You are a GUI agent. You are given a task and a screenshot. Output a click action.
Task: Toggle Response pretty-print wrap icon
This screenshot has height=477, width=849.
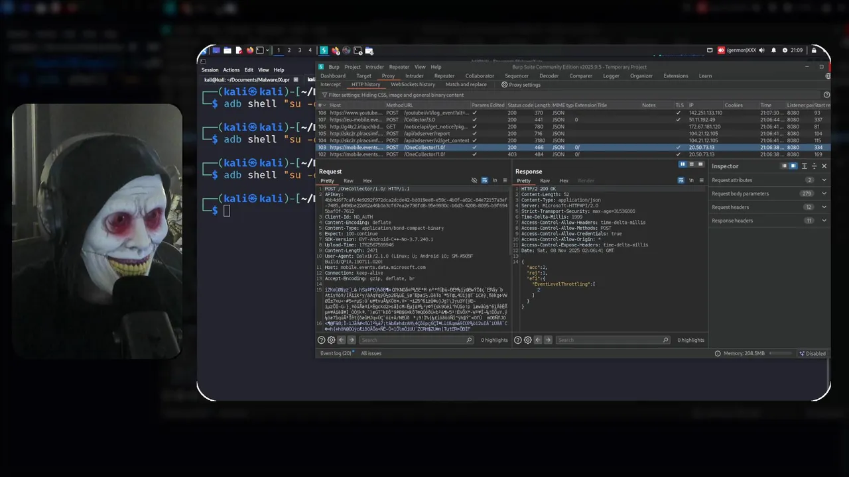[681, 181]
